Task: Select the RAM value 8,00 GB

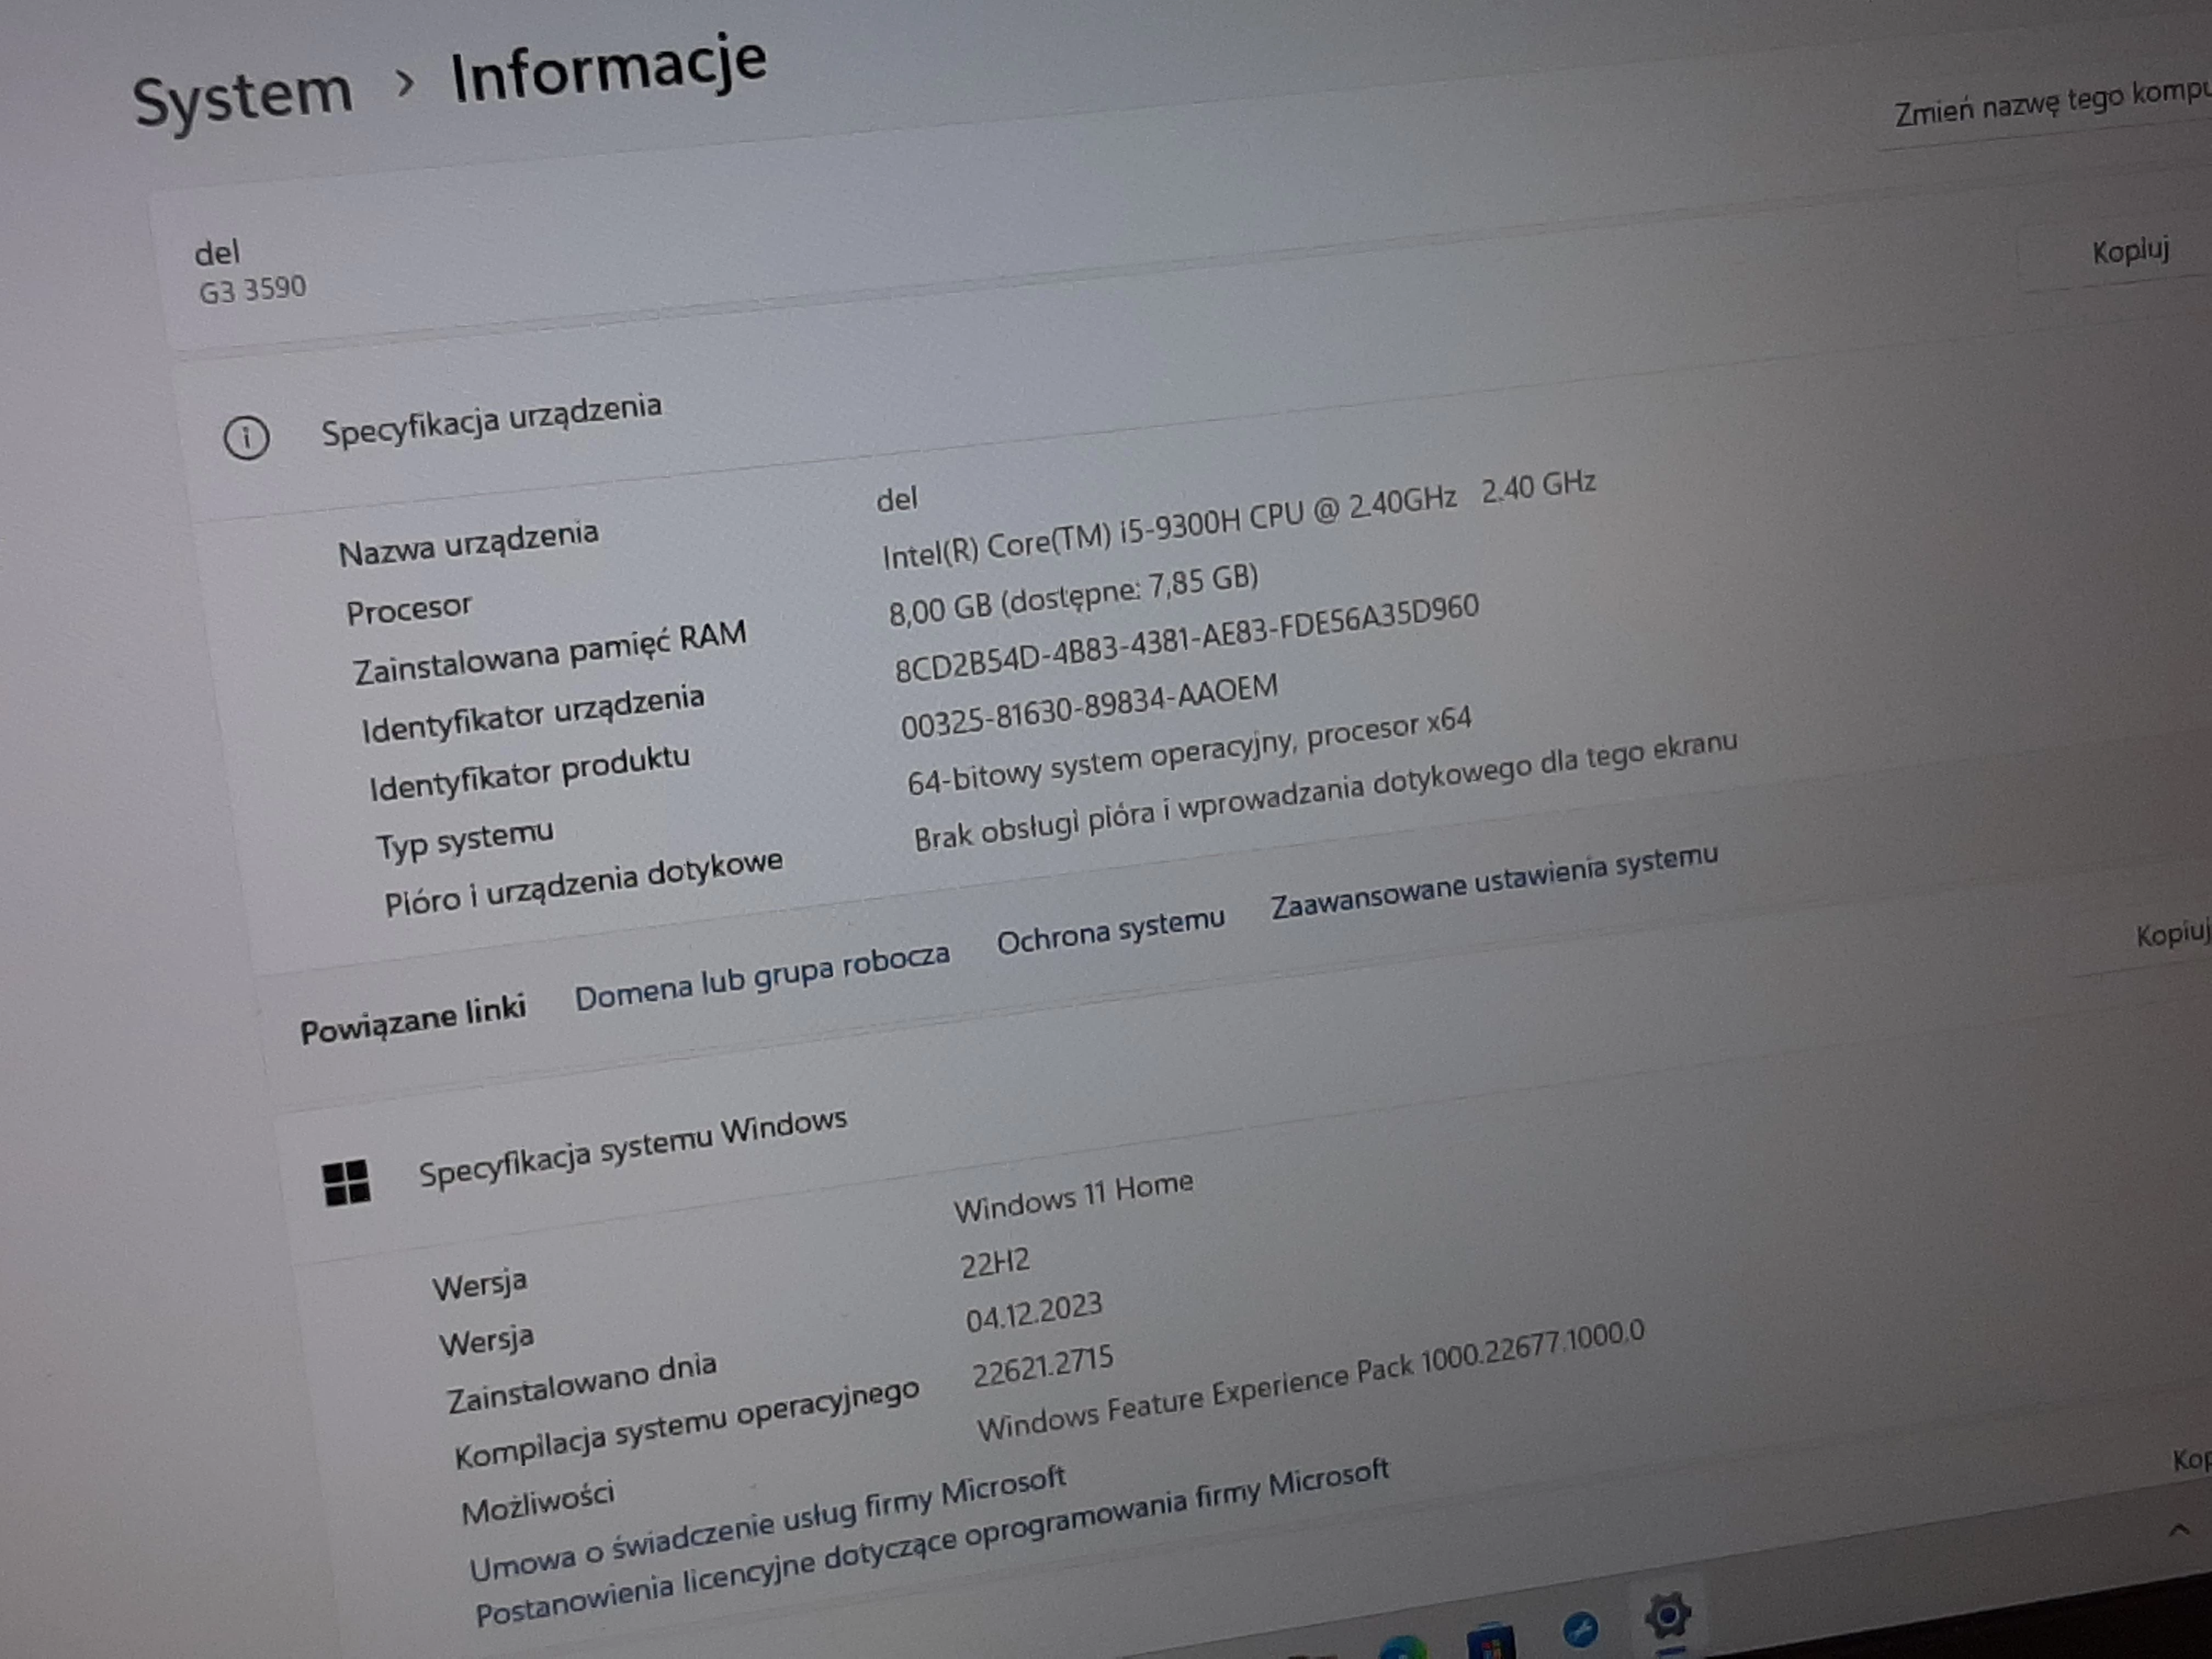Action: coord(1073,594)
